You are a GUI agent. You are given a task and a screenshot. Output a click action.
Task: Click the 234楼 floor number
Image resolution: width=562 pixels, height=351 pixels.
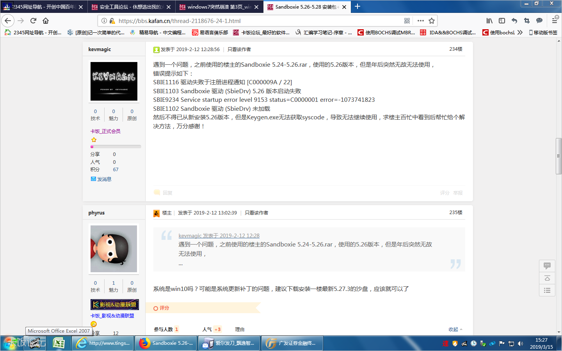pyautogui.click(x=456, y=49)
